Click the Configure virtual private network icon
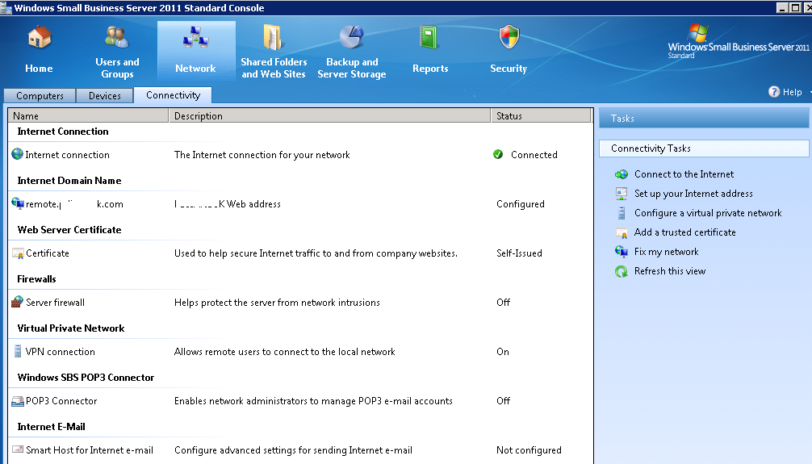Image resolution: width=812 pixels, height=464 pixels. 622,213
